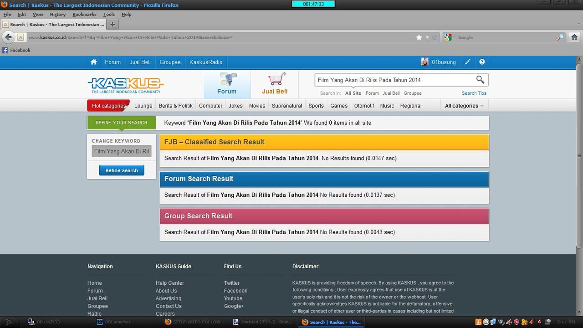
Task: Click Forum Search Result header
Action: (324, 179)
